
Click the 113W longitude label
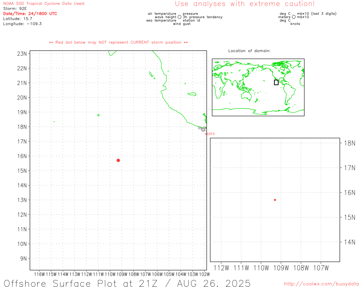[75, 274]
